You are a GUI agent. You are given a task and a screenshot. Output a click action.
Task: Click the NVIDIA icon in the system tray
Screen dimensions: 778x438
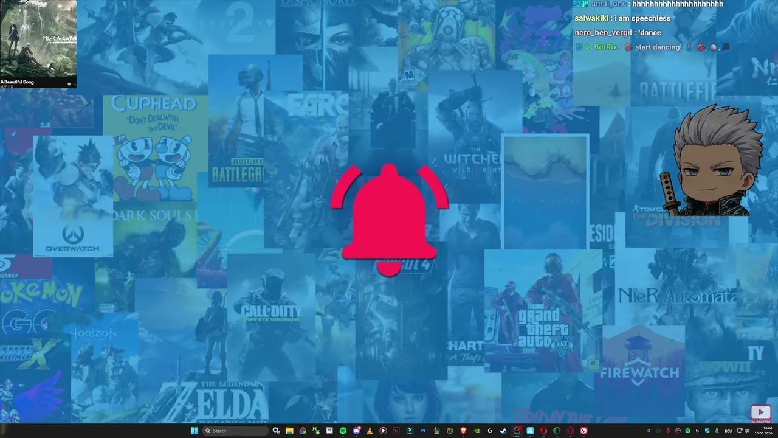click(648, 431)
